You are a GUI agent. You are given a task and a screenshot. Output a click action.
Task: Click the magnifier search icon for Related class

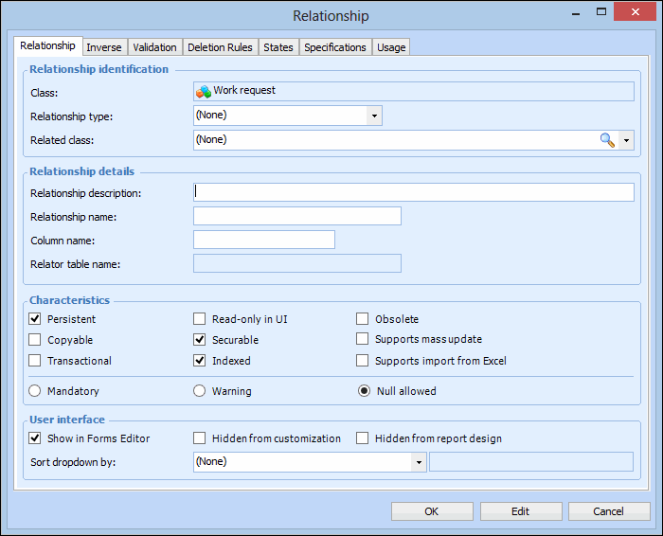[607, 140]
